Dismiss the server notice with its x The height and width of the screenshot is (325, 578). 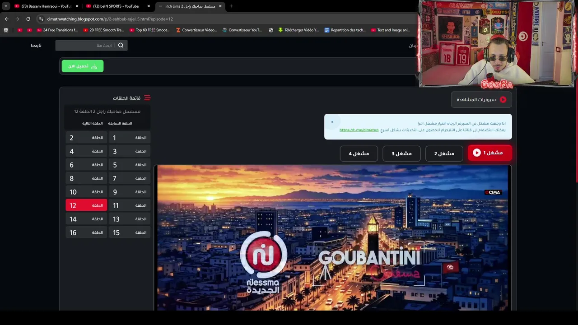pos(332,122)
